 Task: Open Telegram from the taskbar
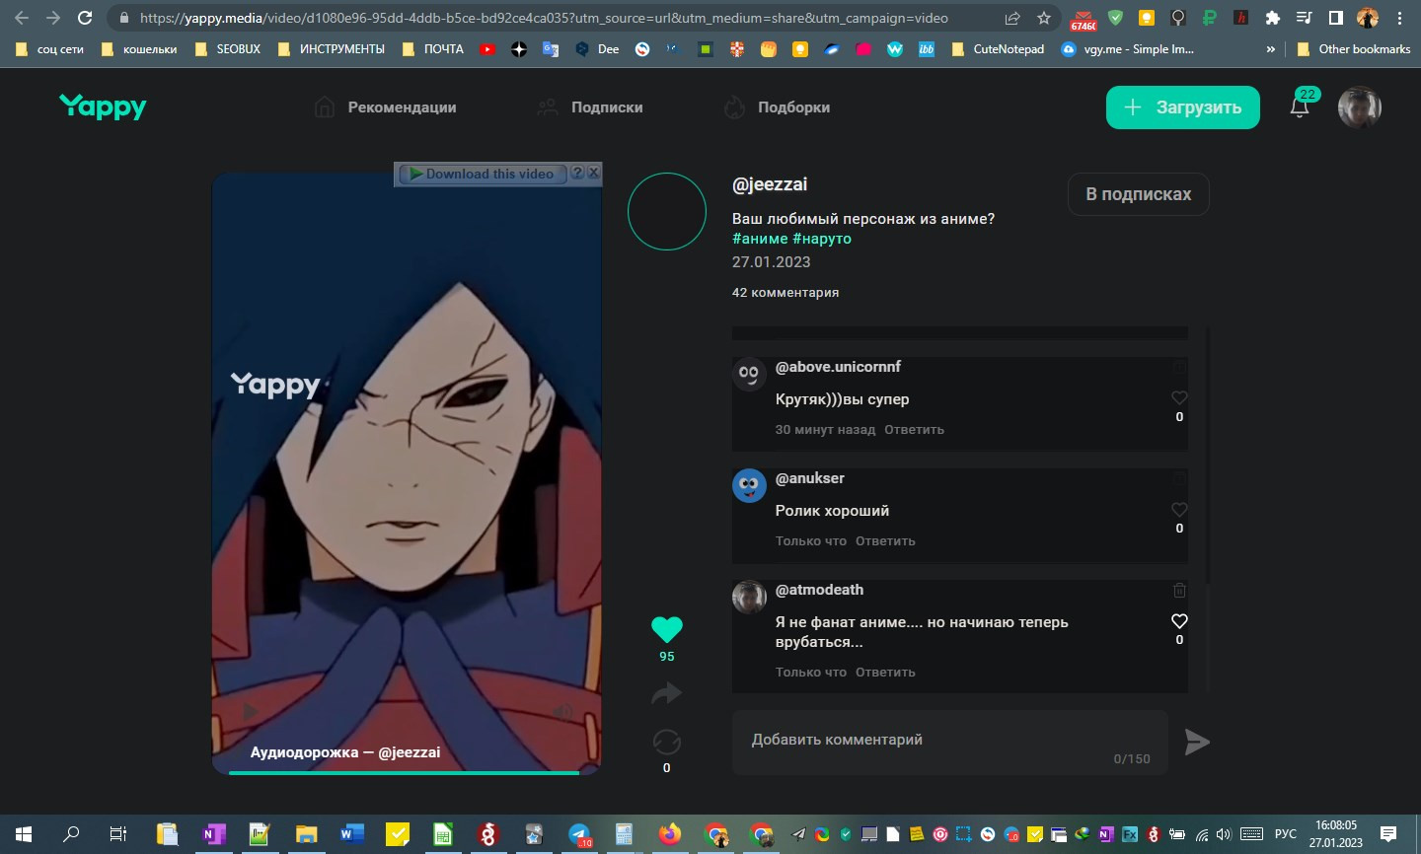(580, 834)
